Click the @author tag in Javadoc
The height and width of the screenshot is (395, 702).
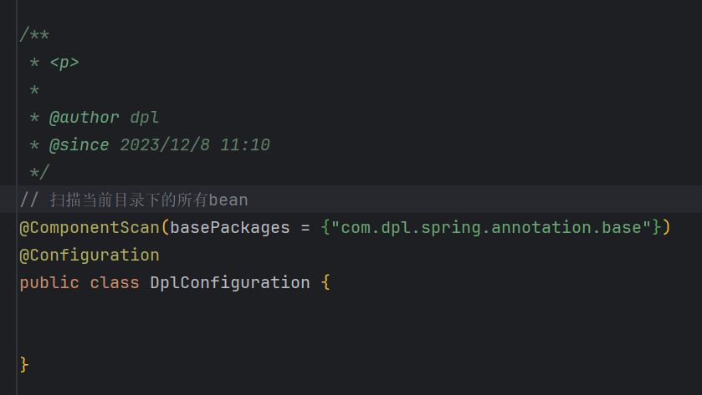[x=85, y=118]
